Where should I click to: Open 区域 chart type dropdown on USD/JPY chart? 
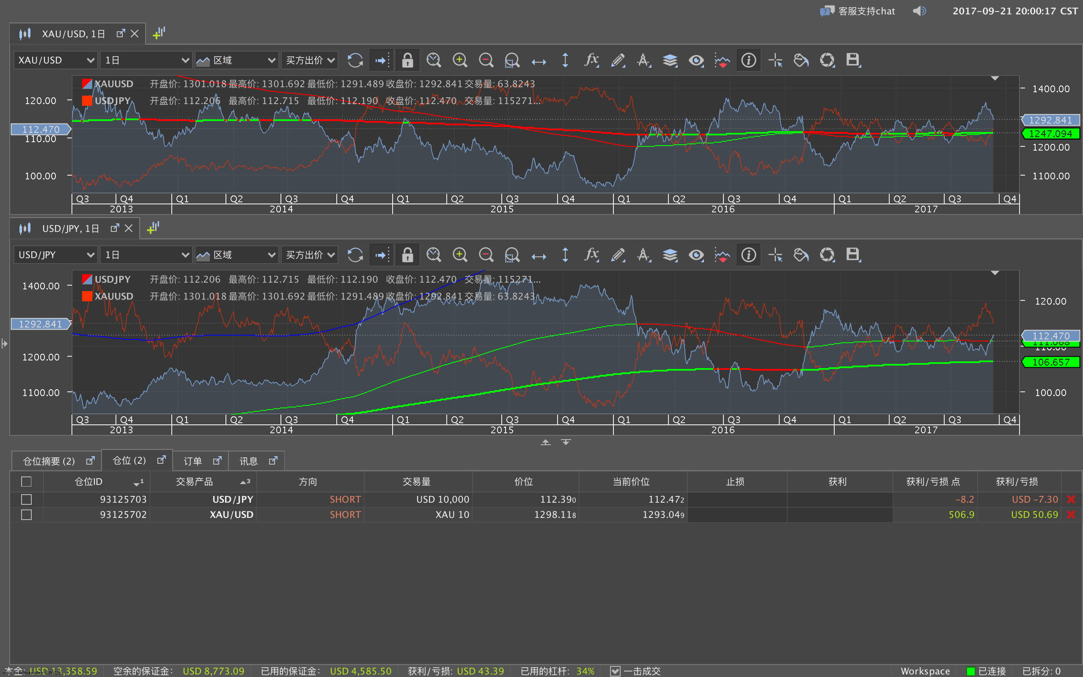point(237,255)
